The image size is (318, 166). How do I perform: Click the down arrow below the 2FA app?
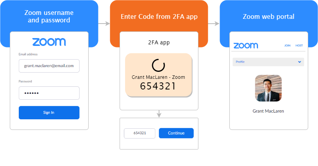[x=159, y=114]
